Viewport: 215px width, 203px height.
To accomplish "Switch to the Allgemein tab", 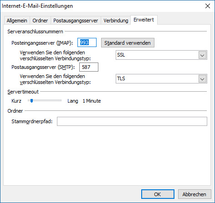I will point(17,21).
